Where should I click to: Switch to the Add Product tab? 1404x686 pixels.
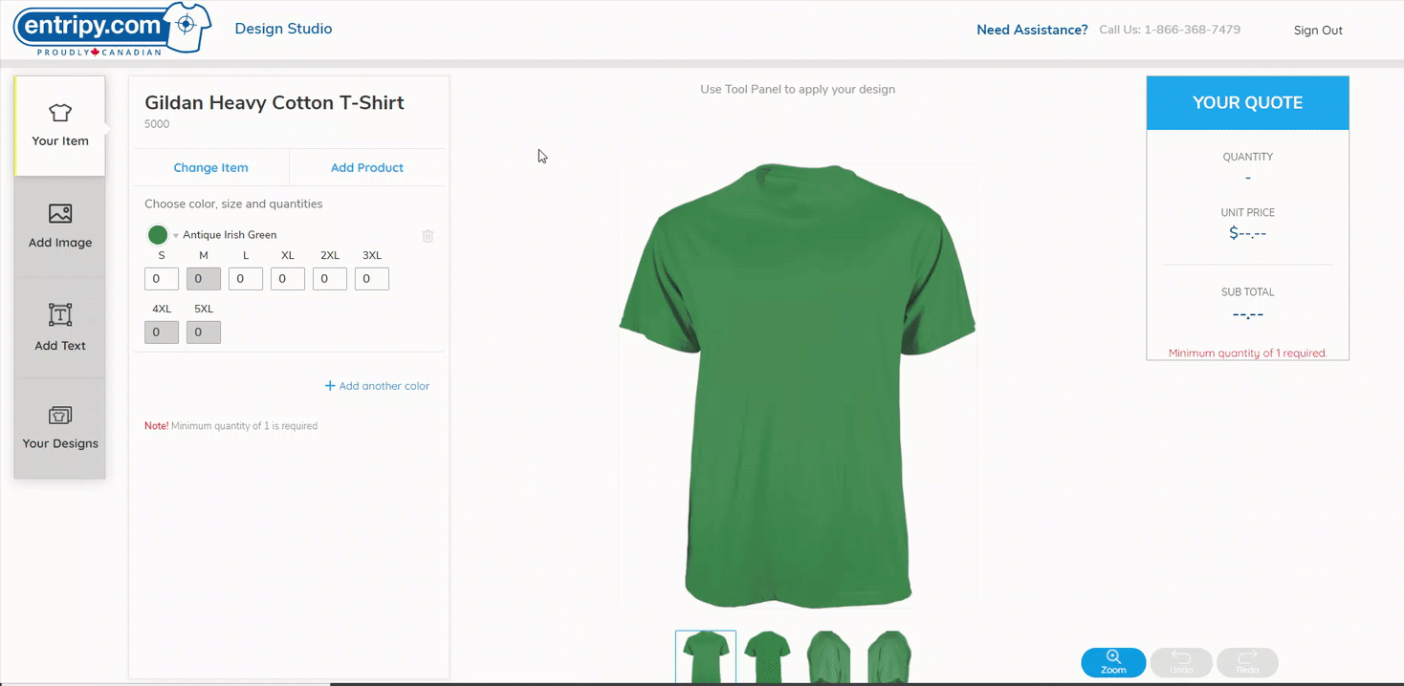click(367, 167)
